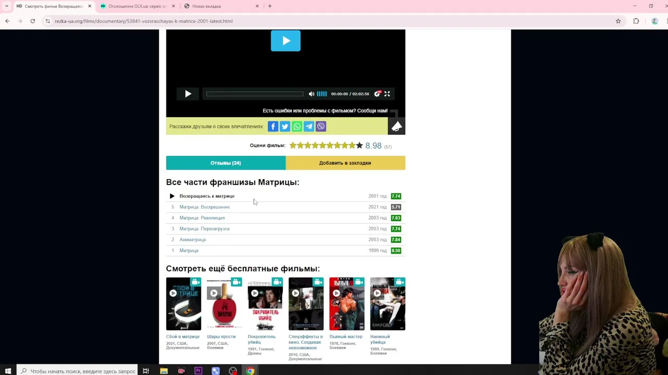Open the 'Отзывы (24)' tab
Viewport: 668px width, 375px height.
pyautogui.click(x=225, y=163)
